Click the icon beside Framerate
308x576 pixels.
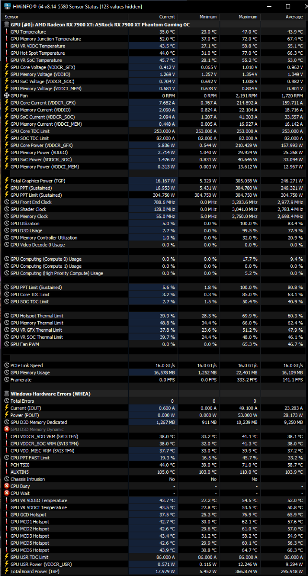click(x=7, y=380)
